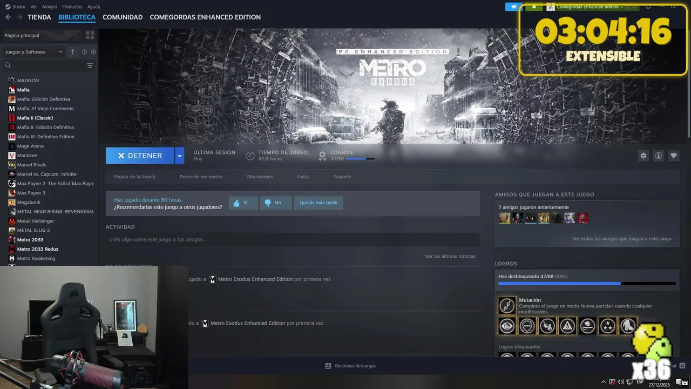Open Gestionar descargas

[350, 366]
